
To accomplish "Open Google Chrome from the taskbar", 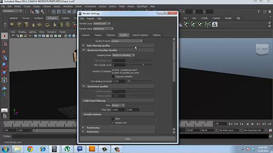I will click(x=30, y=149).
